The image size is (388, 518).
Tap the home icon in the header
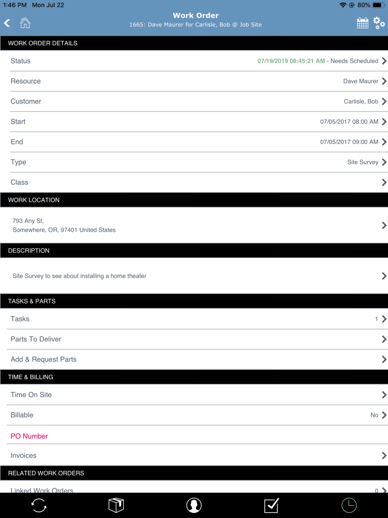24,23
